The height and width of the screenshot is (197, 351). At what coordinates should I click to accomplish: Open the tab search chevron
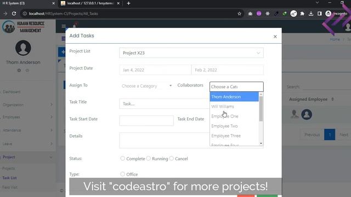pyautogui.click(x=317, y=3)
